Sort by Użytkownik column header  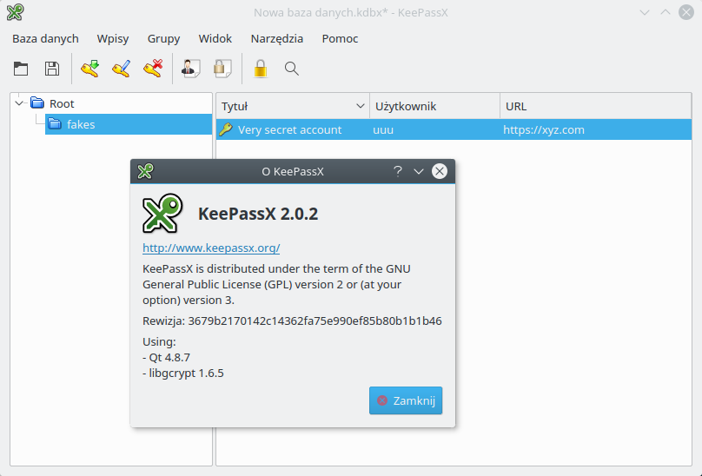coord(434,106)
